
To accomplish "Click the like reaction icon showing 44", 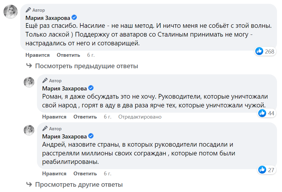I will click(262, 113).
